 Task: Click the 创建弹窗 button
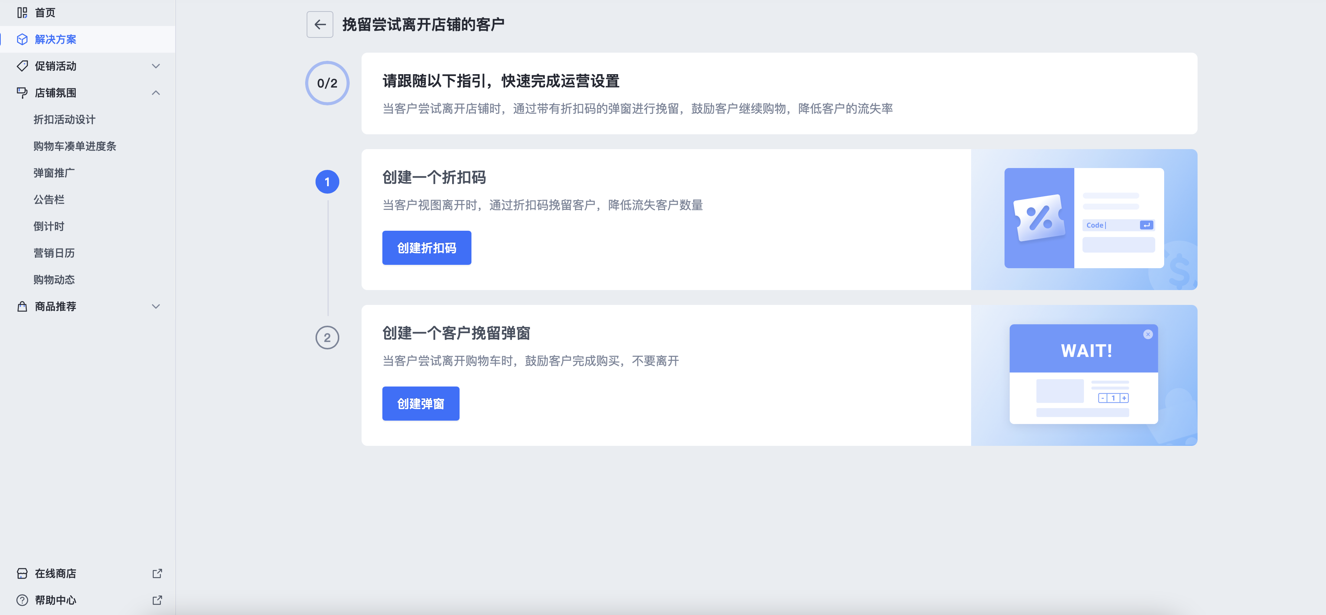[421, 404]
